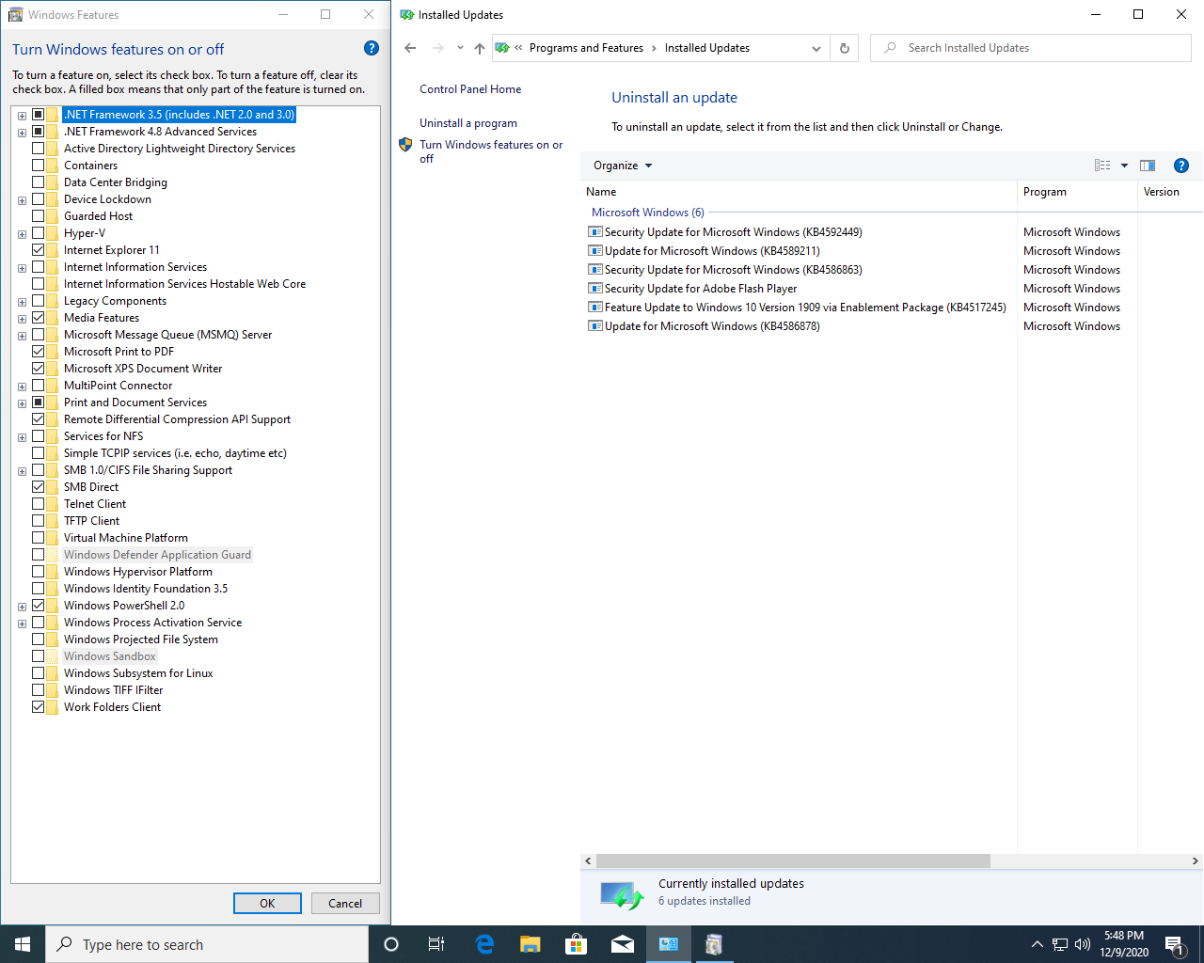This screenshot has height=963, width=1204.
Task: Uncheck Work Folders Client checkbox
Action: (x=38, y=707)
